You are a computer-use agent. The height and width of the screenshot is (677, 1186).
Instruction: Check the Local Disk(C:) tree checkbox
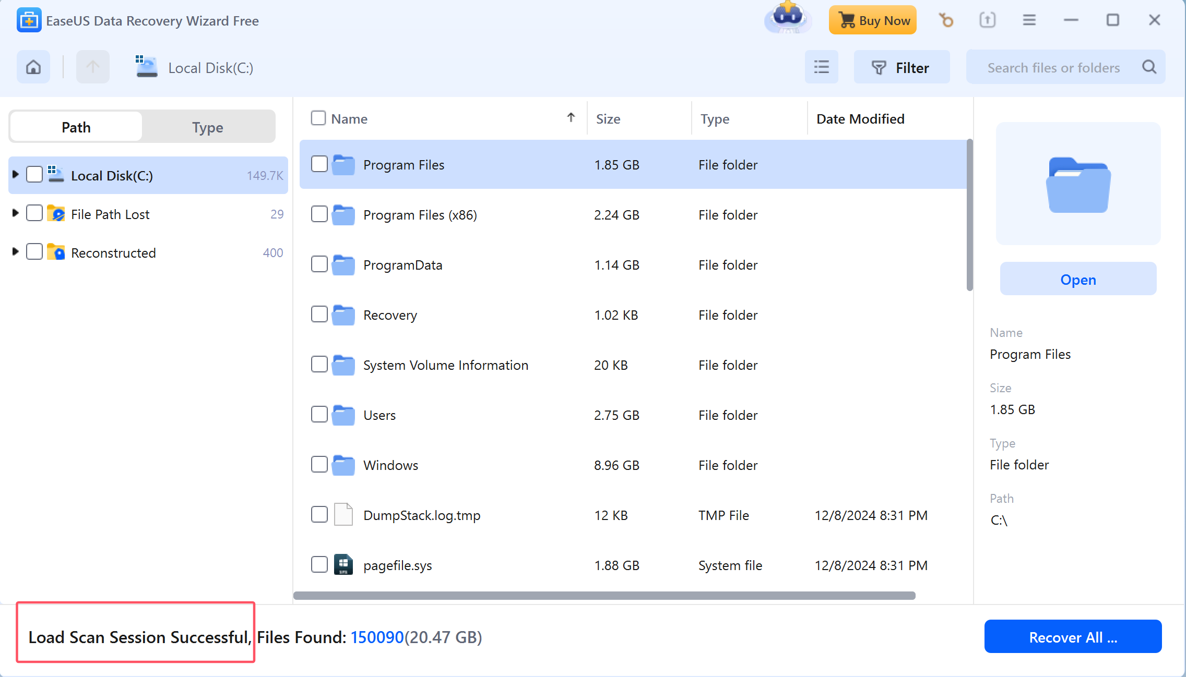point(34,175)
